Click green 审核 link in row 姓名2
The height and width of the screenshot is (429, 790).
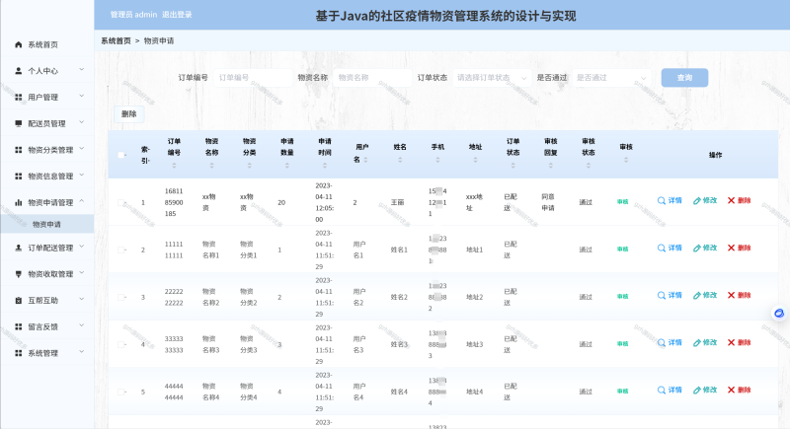[x=623, y=296]
